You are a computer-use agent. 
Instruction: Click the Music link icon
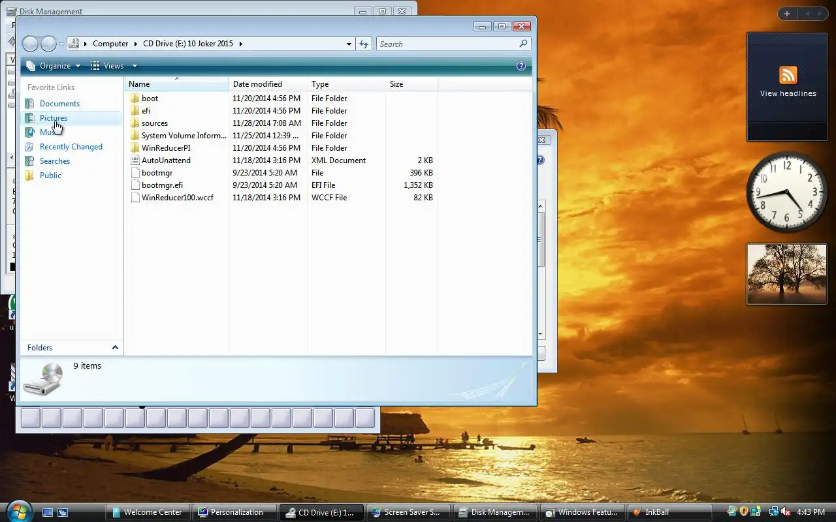coord(29,132)
